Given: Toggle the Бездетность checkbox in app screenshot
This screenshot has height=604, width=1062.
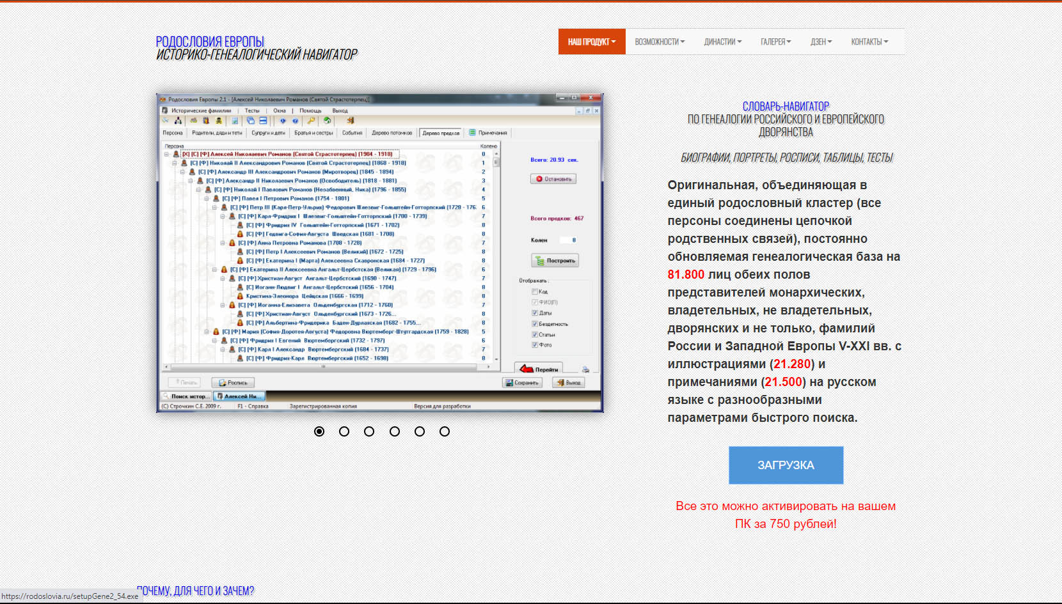Looking at the screenshot, I should pos(535,324).
